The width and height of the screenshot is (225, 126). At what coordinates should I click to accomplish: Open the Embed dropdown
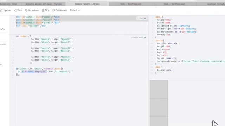click(x=75, y=10)
